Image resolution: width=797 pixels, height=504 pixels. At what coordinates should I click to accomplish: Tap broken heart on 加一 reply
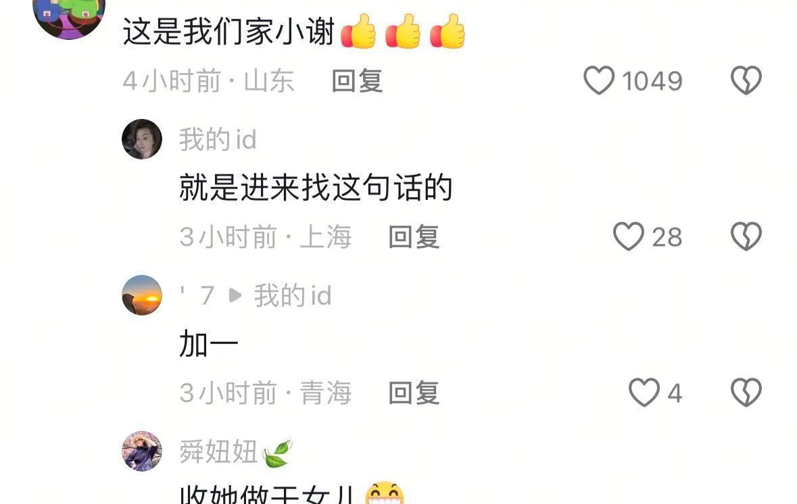pos(746,393)
